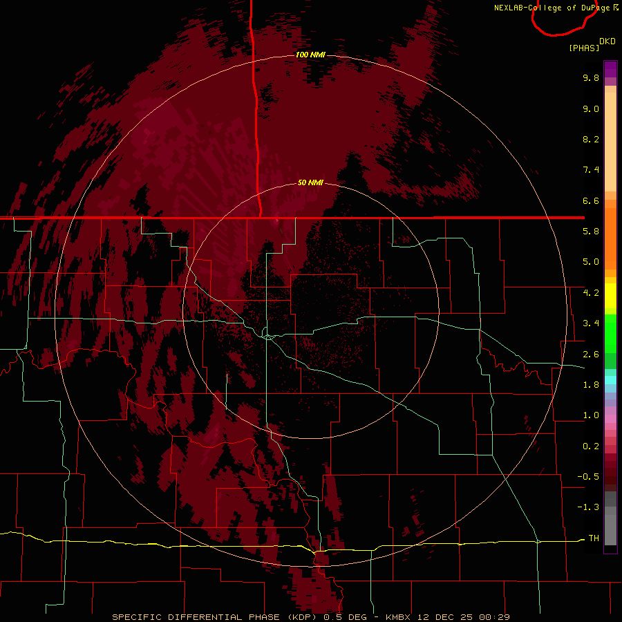Click the 7.4 legend value
This screenshot has width=622, height=622.
point(591,170)
